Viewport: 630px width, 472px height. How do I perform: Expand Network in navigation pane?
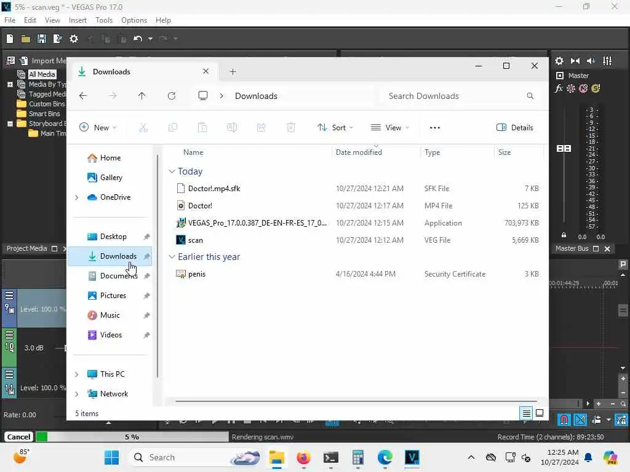pos(77,394)
